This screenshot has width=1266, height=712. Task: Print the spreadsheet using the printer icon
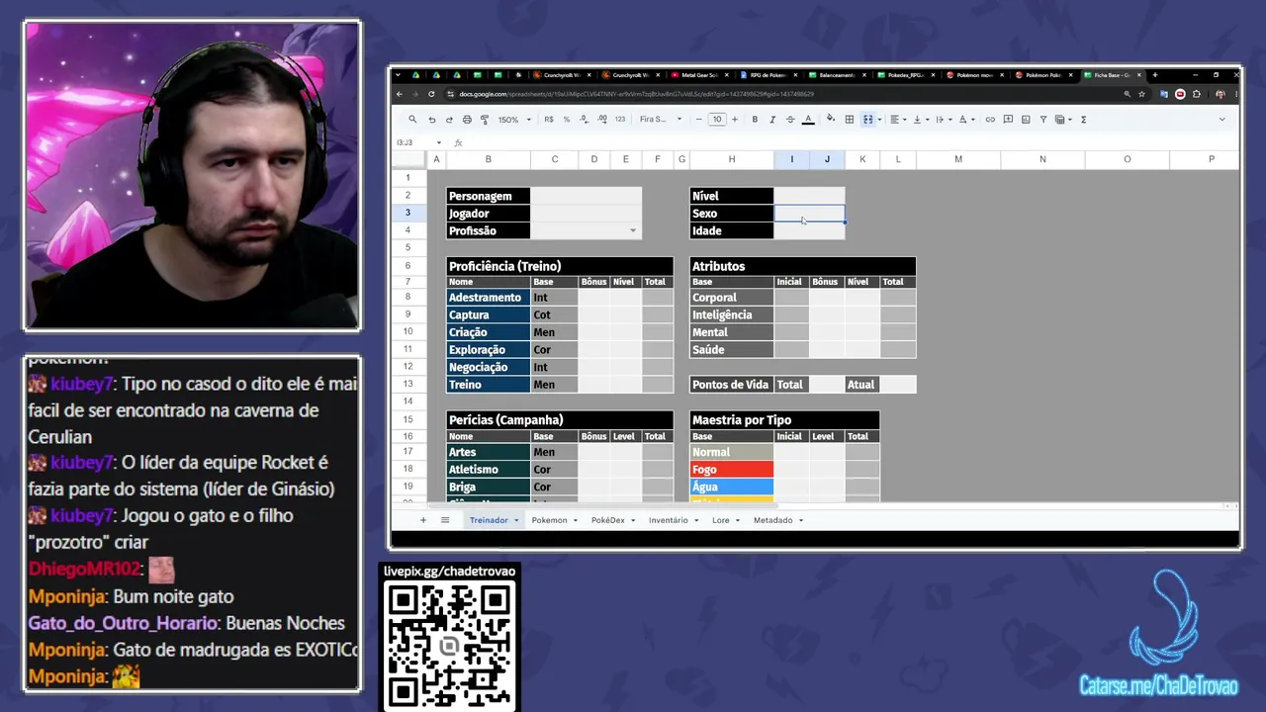pyautogui.click(x=467, y=120)
